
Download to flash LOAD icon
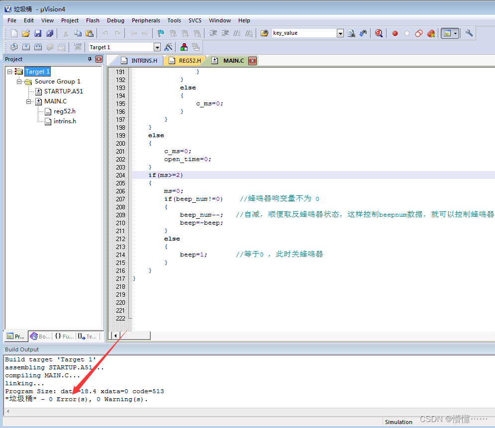[x=78, y=47]
